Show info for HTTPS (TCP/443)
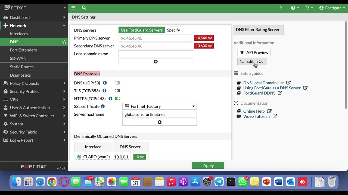348x195 pixels. (110, 99)
